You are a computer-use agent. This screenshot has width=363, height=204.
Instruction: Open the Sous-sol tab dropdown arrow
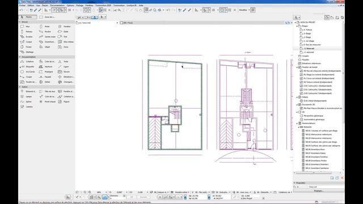pos(117,23)
